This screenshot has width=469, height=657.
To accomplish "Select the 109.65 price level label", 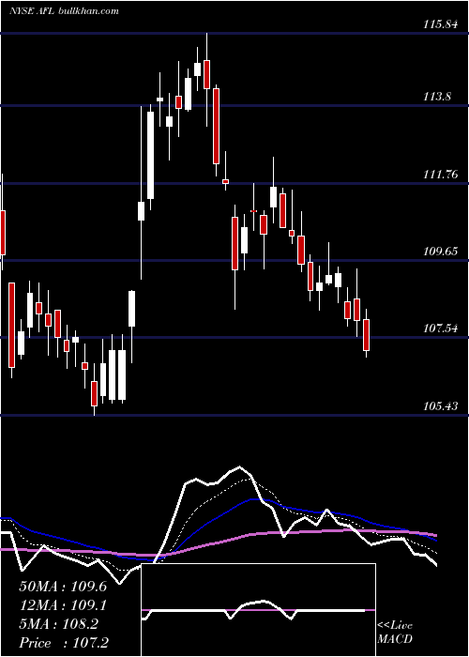I will click(x=440, y=252).
